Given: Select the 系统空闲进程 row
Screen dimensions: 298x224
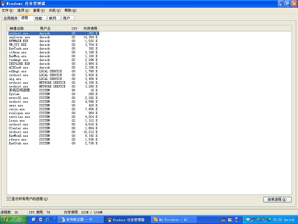Looking at the screenshot, I should pos(54,90).
